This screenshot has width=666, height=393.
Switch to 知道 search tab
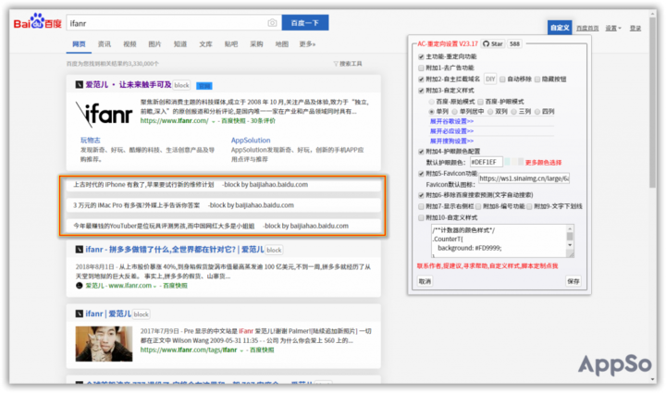tap(180, 44)
